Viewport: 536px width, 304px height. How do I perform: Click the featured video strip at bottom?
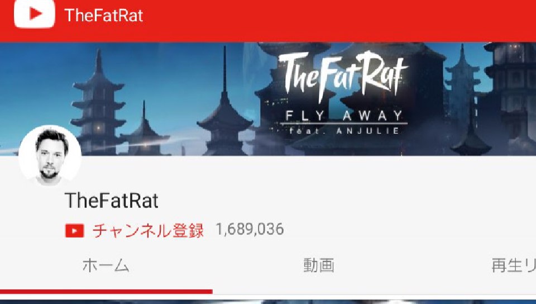tap(268, 302)
